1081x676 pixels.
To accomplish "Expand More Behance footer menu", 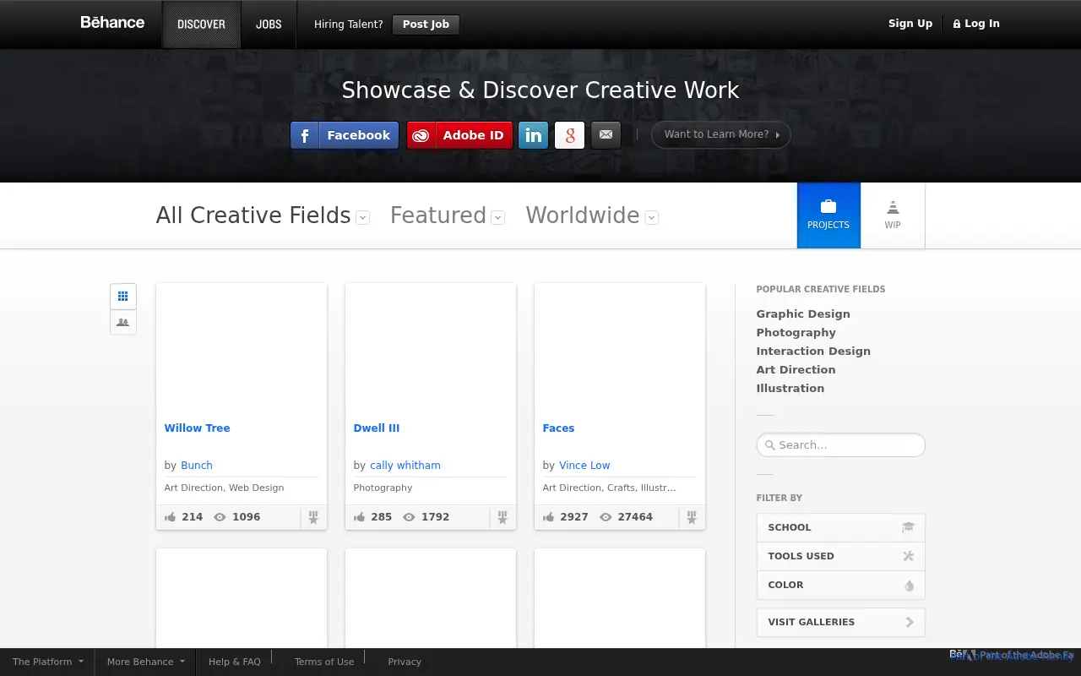I will (145, 662).
